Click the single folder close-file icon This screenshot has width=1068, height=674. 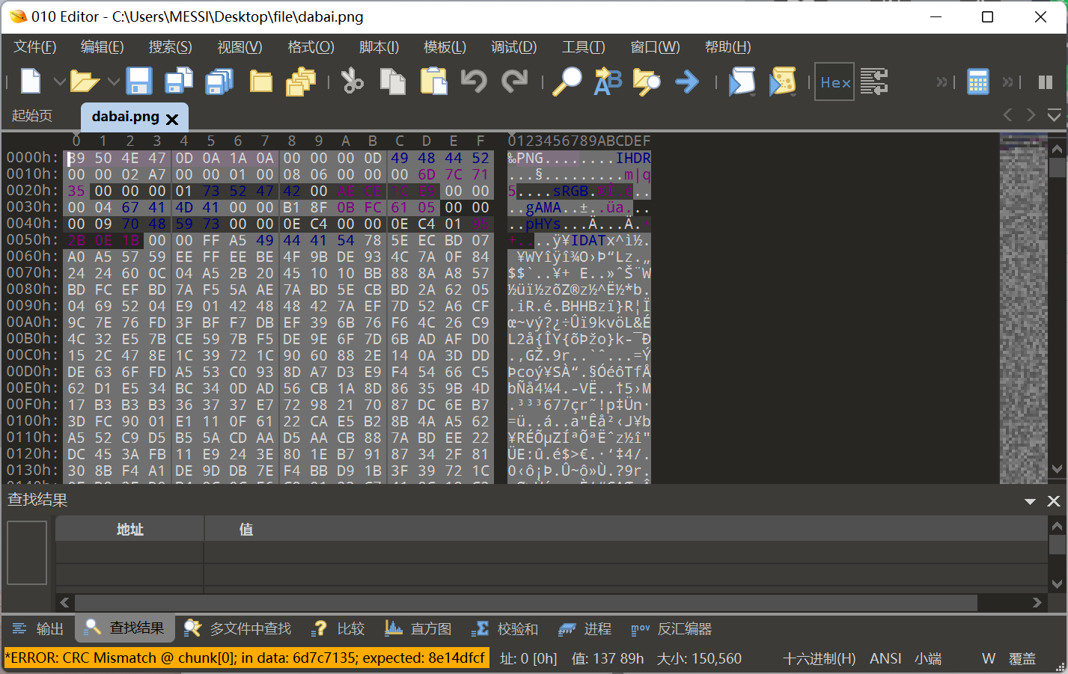pos(260,81)
